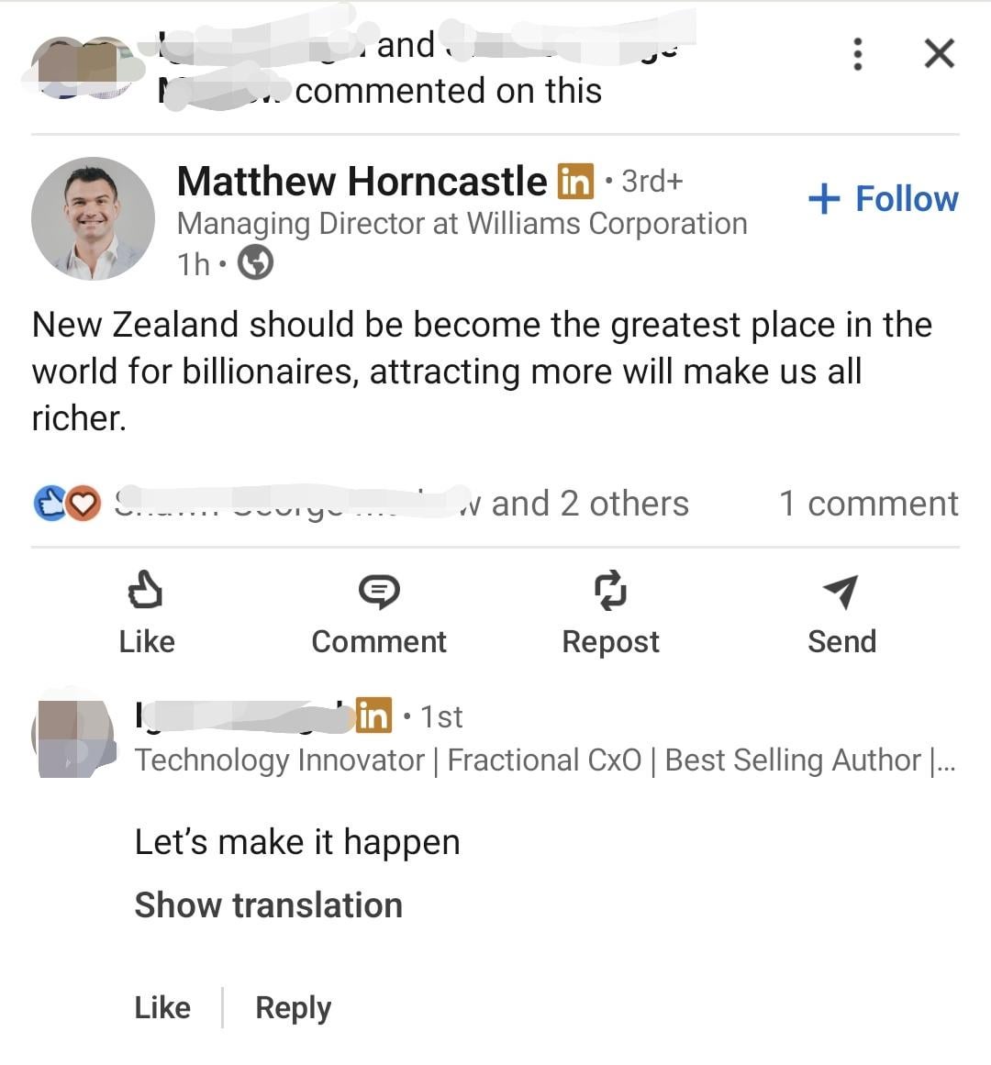The height and width of the screenshot is (1065, 991).
Task: Click the globe visibility icon
Action: point(255,264)
